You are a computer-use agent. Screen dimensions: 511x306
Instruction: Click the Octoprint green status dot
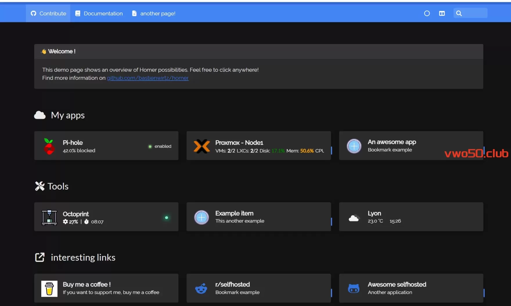coord(166,218)
